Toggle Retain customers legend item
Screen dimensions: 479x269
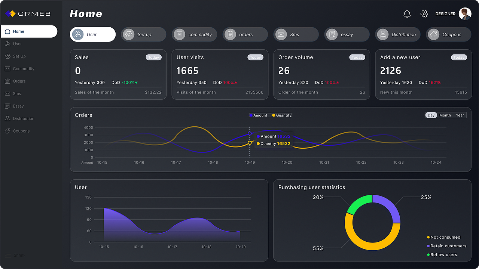pos(447,246)
